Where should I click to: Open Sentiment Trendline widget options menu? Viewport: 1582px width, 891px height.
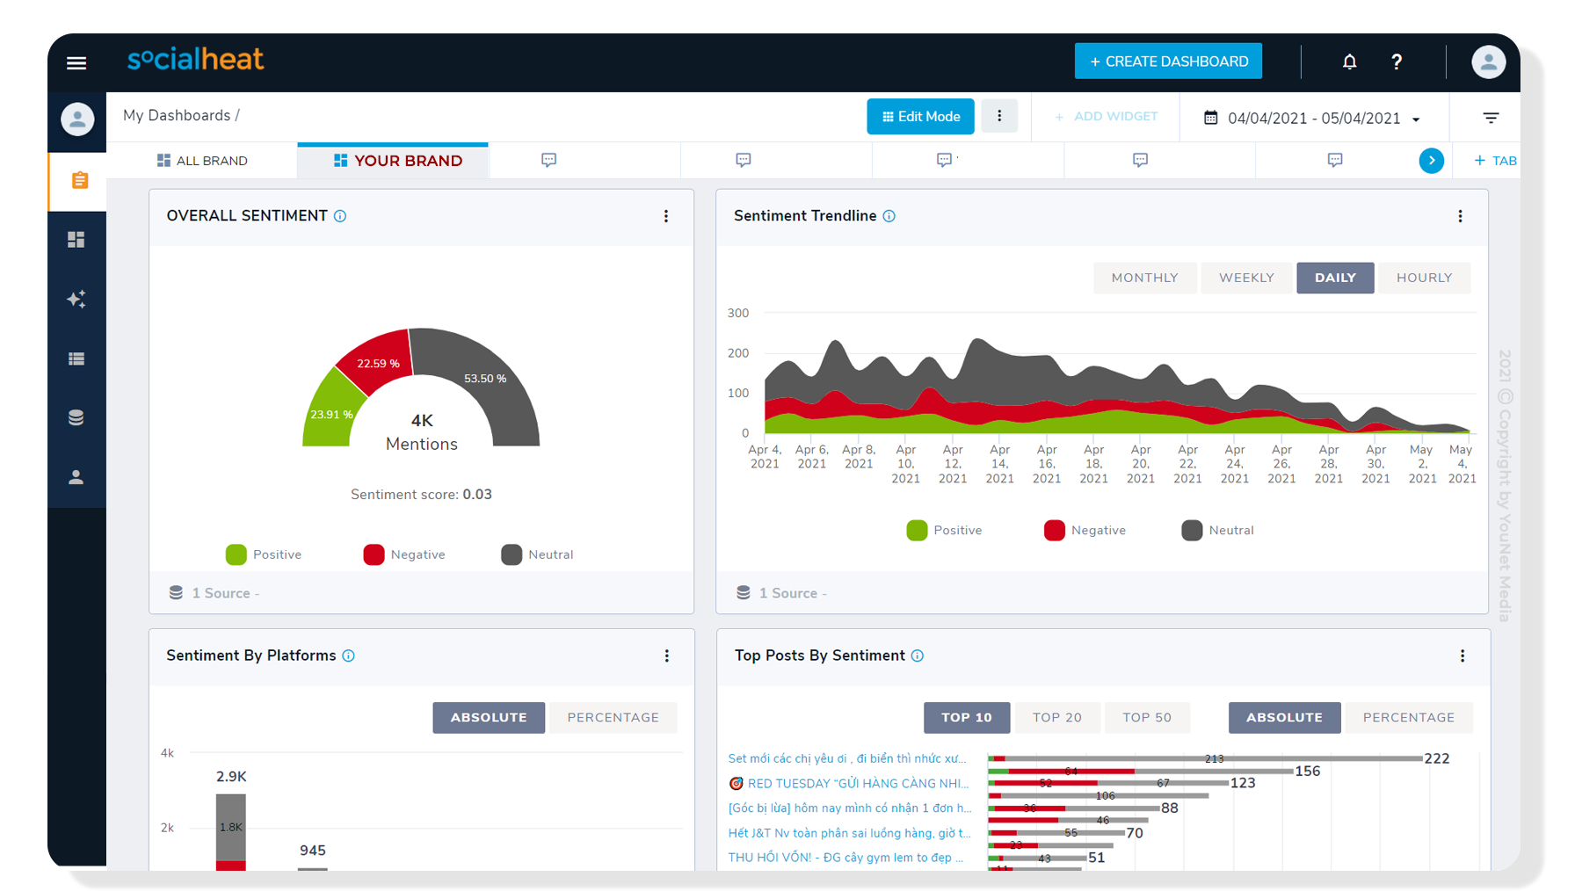coord(1461,216)
